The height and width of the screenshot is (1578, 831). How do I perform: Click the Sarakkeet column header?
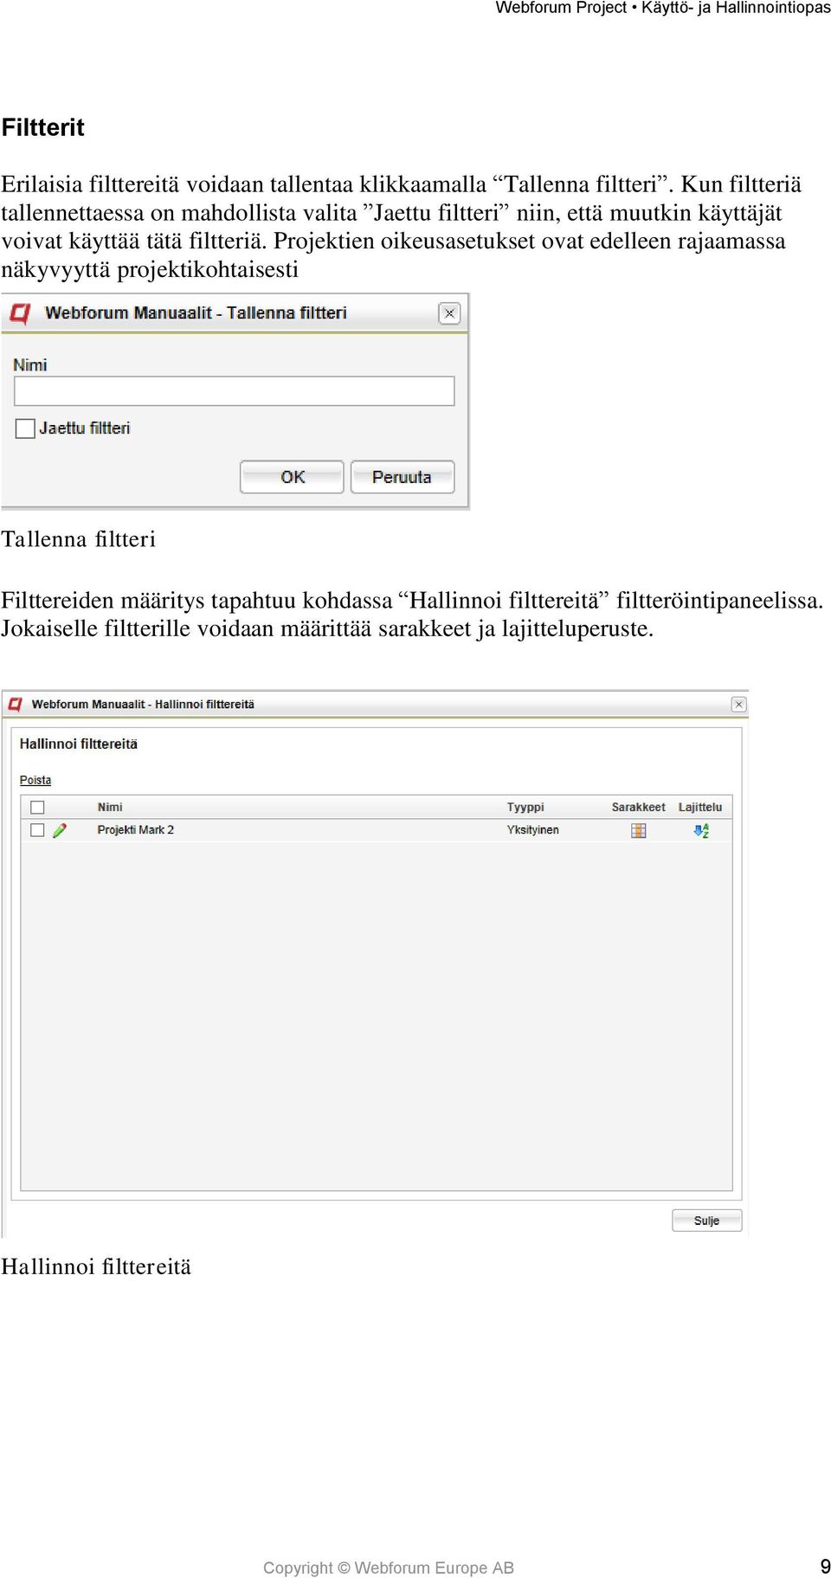point(639,808)
